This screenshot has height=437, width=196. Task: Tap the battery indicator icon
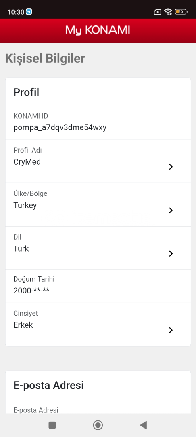coord(181,12)
